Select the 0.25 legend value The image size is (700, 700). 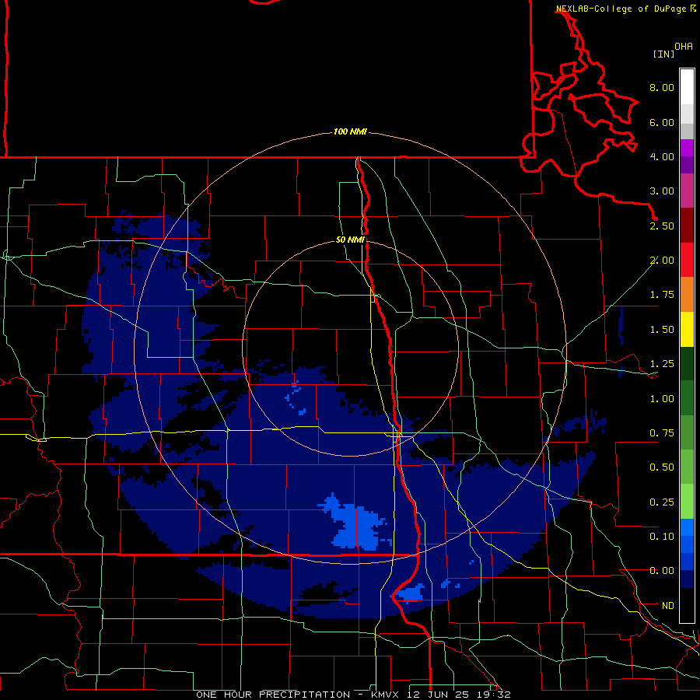[x=662, y=502]
